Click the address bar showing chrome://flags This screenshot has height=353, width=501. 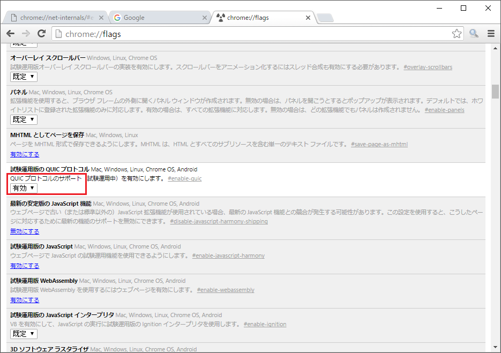(252, 34)
